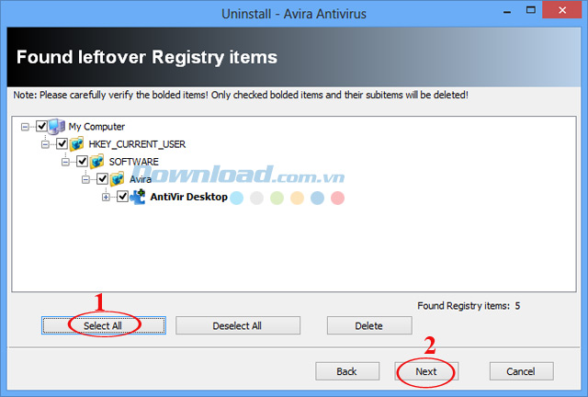Delete the checked registry items
The height and width of the screenshot is (397, 588).
[x=369, y=325]
